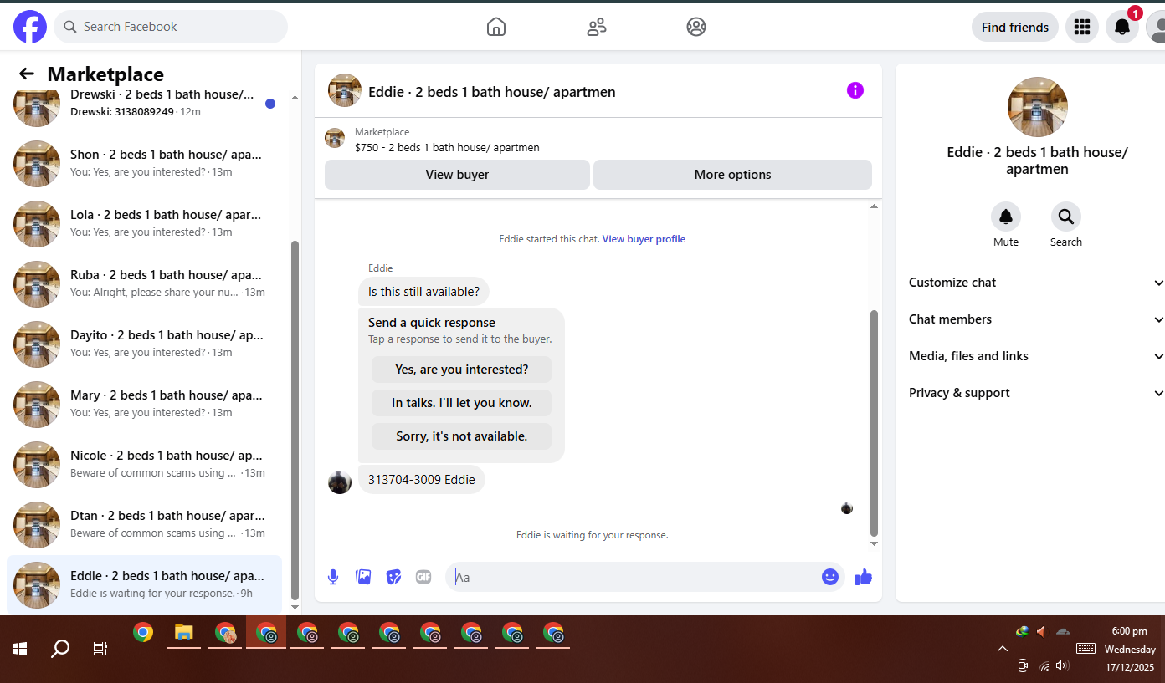
Task: Attach a photo with image icon
Action: click(363, 577)
